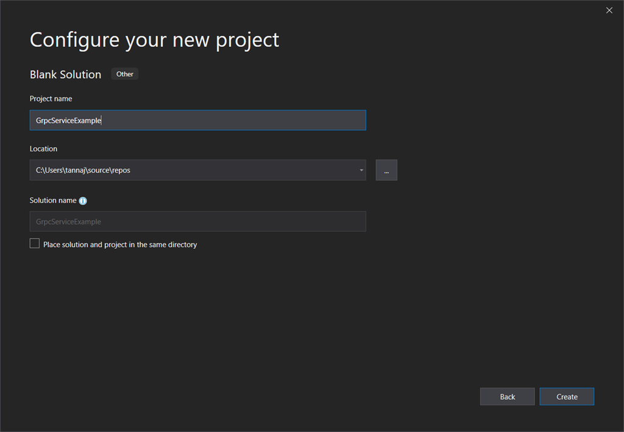The height and width of the screenshot is (432, 624).
Task: Expand the Location dropdown arrow
Action: point(361,170)
